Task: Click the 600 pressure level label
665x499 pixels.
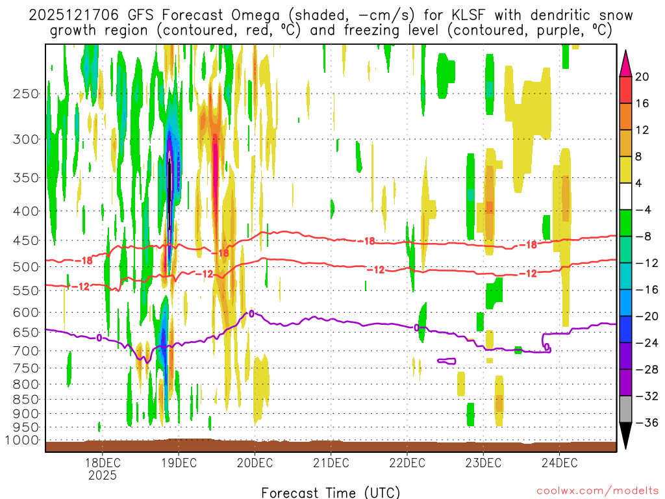Action: (x=26, y=313)
